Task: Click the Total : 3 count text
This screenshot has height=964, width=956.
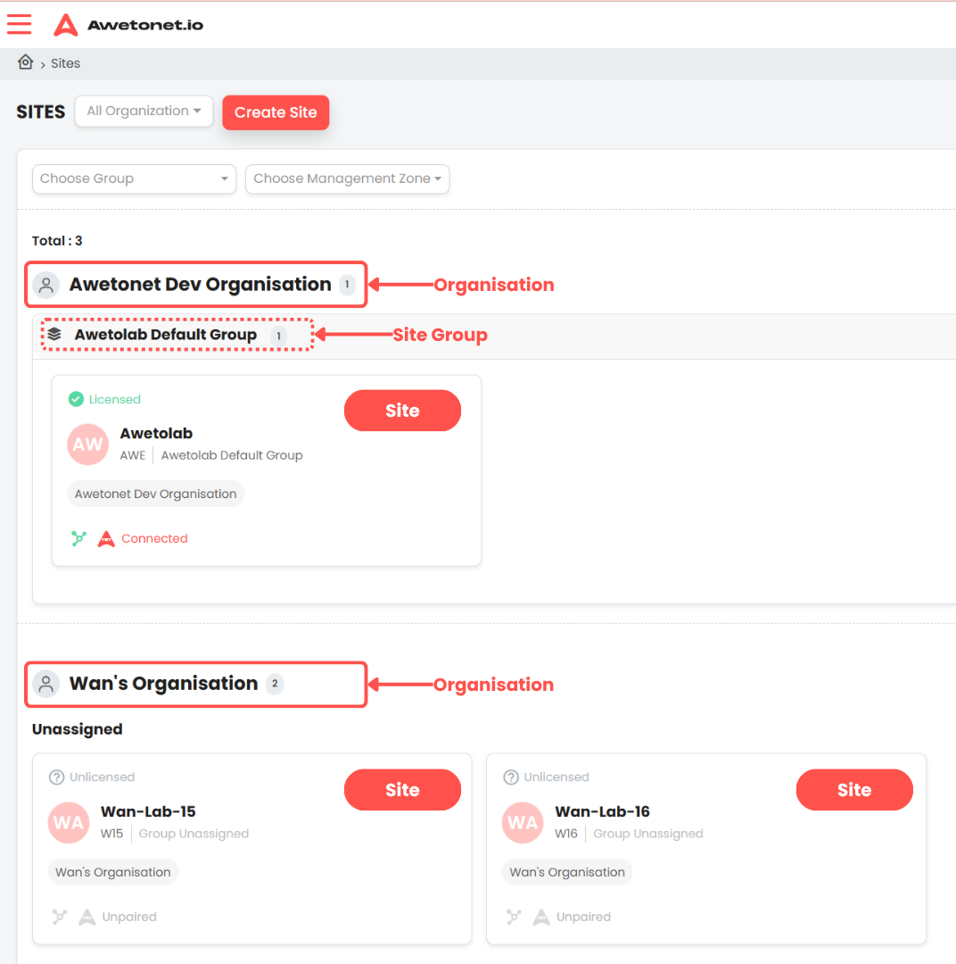Action: tap(57, 240)
